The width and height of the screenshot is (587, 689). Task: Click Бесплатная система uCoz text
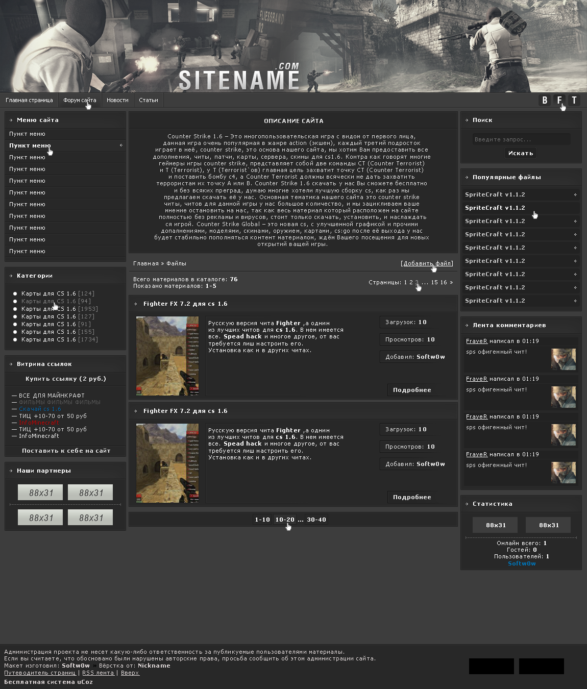48,682
